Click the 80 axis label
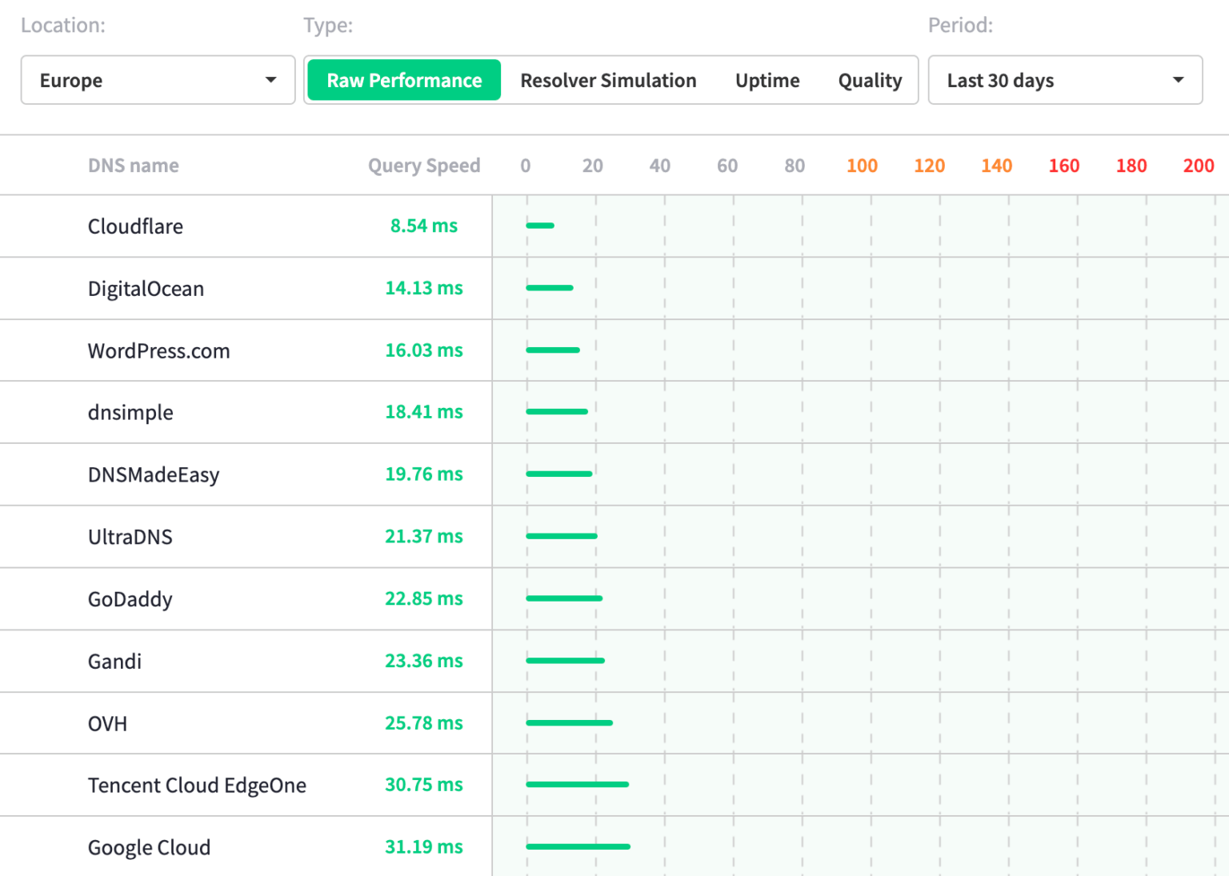 tap(795, 166)
